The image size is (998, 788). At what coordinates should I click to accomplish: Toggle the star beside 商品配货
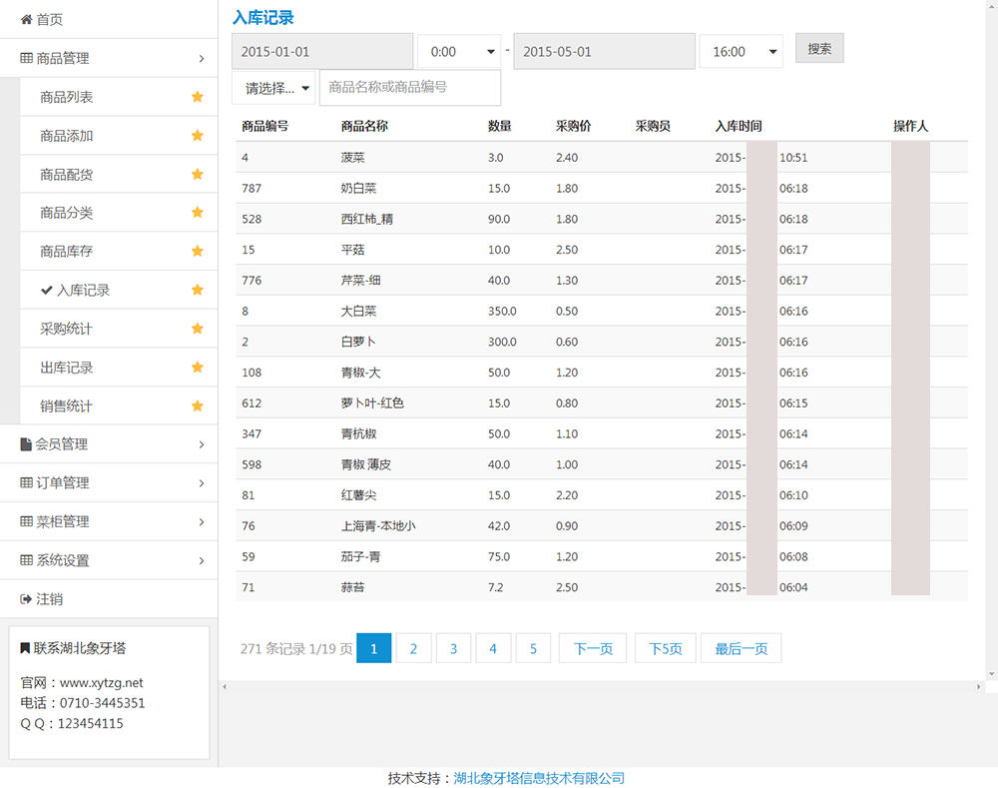point(198,174)
